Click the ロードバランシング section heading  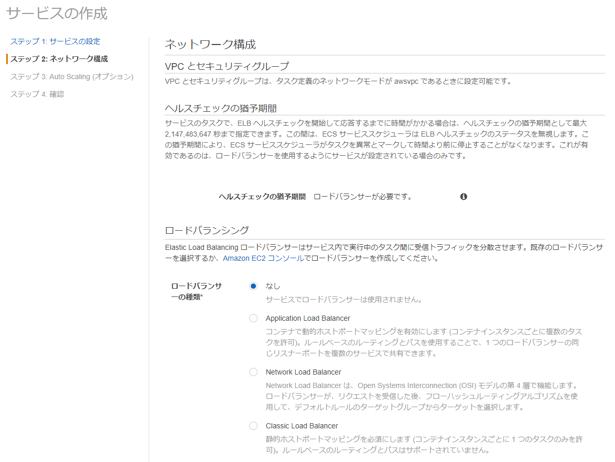207,230
